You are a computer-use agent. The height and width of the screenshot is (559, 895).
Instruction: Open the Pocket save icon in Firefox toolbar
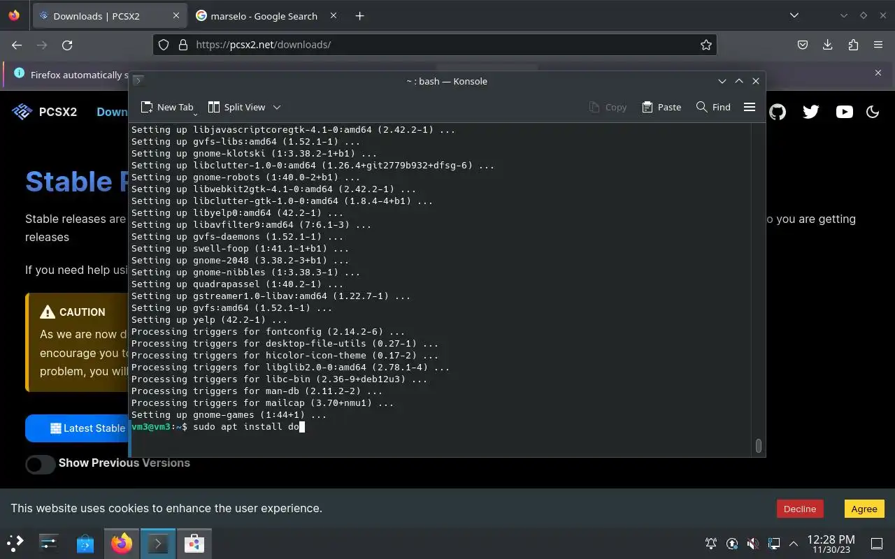point(803,45)
